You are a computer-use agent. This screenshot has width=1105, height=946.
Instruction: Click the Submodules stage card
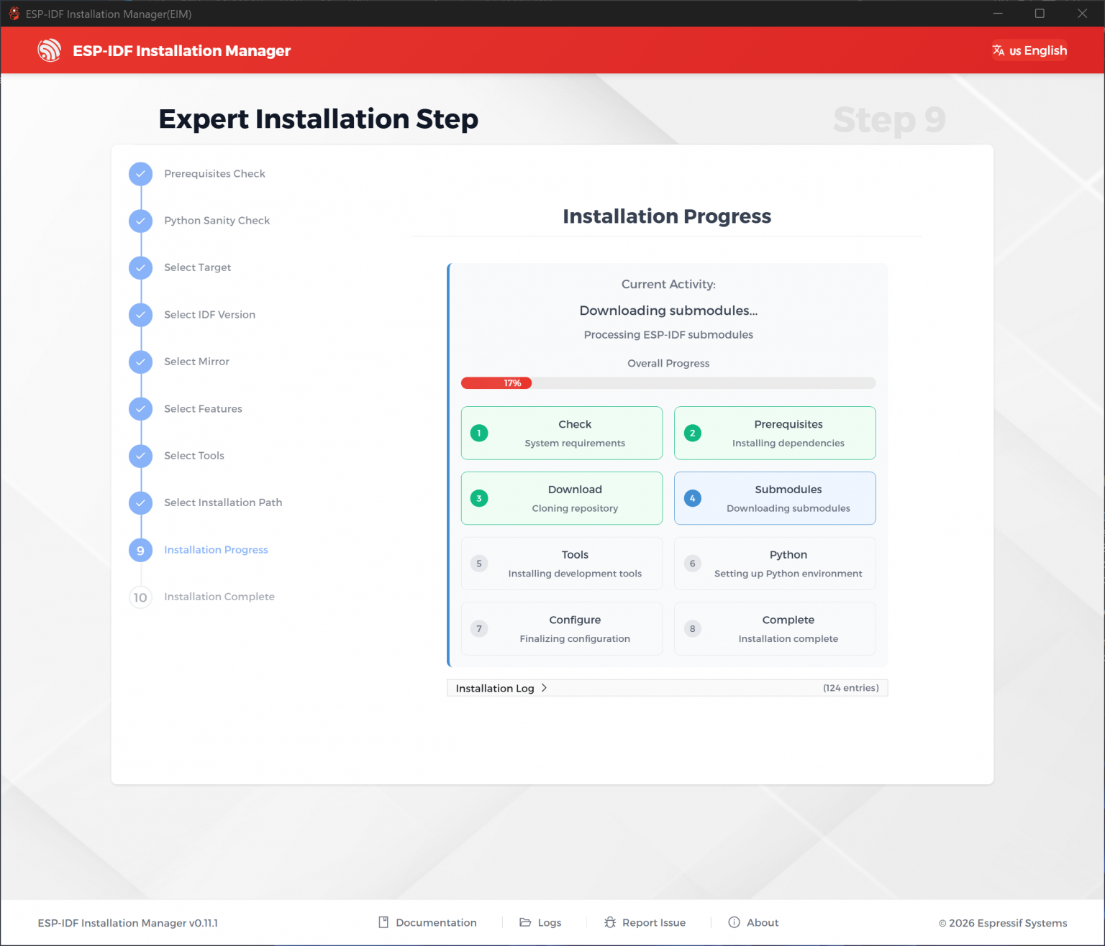coord(775,498)
